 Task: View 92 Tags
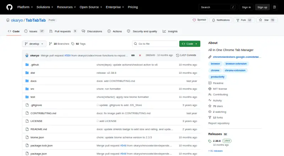pyautogui.click(x=78, y=44)
